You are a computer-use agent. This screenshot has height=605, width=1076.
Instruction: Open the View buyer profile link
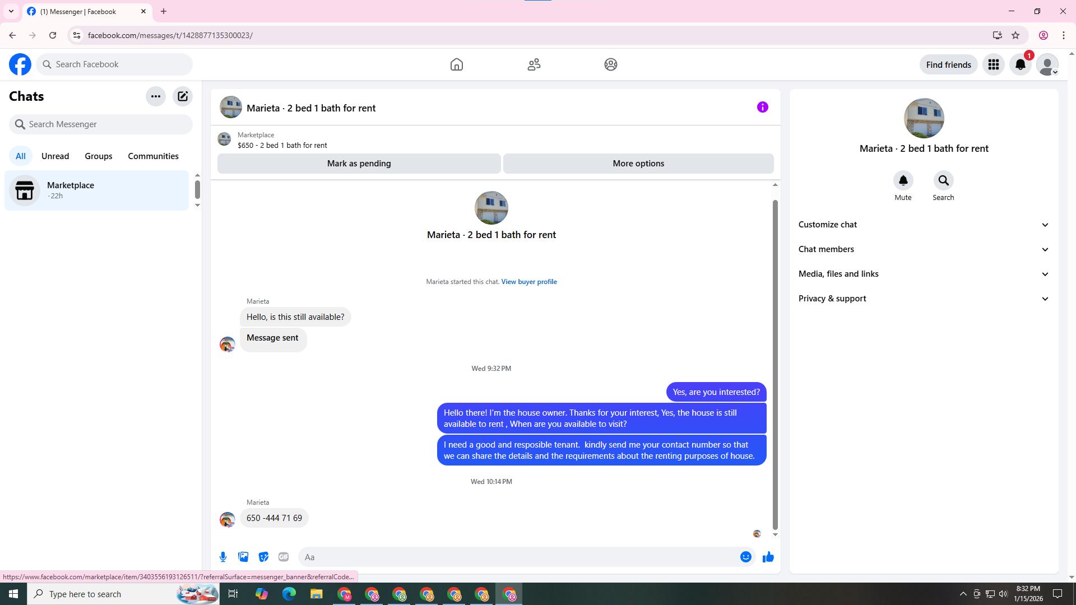pyautogui.click(x=528, y=282)
